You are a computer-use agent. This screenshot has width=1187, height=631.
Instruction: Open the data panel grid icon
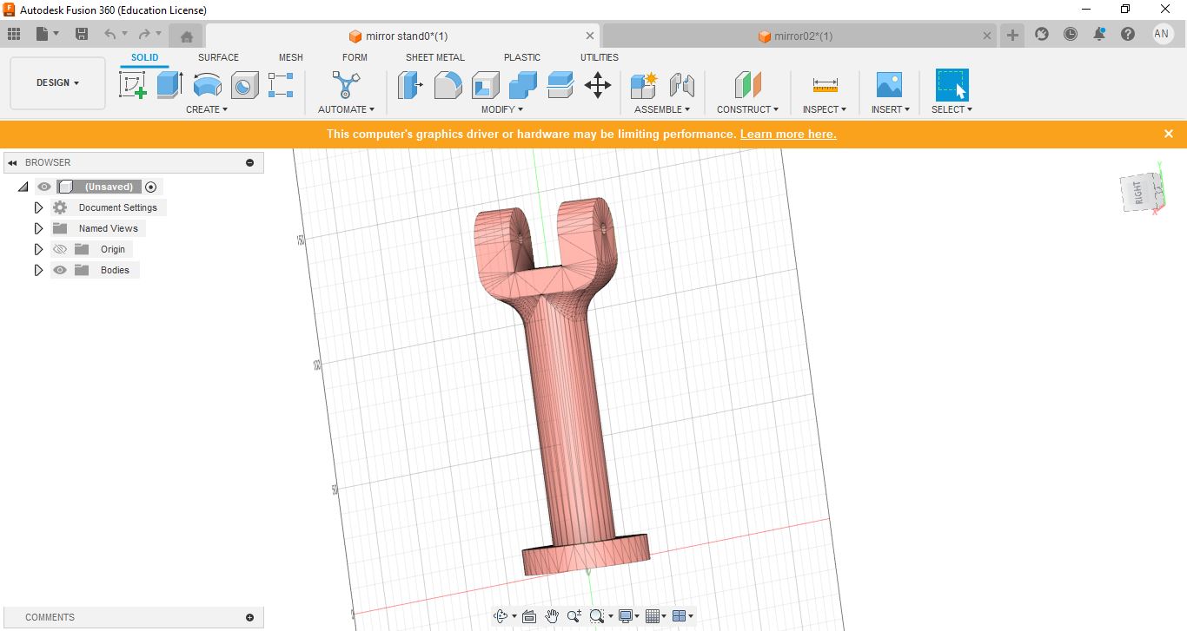(14, 34)
